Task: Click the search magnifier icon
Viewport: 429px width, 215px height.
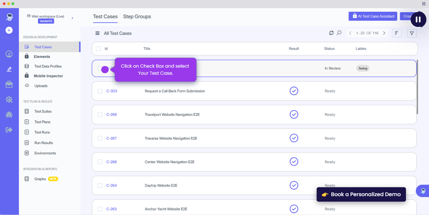Action: (x=339, y=33)
